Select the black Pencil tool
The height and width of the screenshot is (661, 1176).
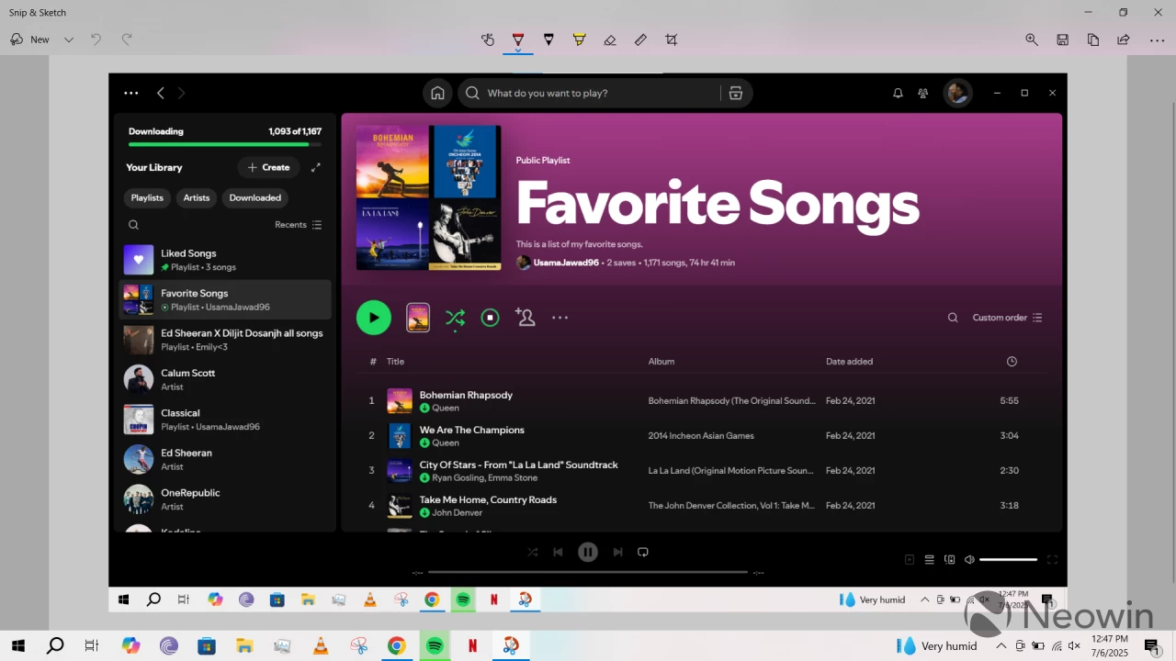pyautogui.click(x=548, y=39)
